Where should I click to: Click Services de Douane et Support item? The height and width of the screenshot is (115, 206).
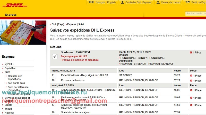tap(17, 99)
